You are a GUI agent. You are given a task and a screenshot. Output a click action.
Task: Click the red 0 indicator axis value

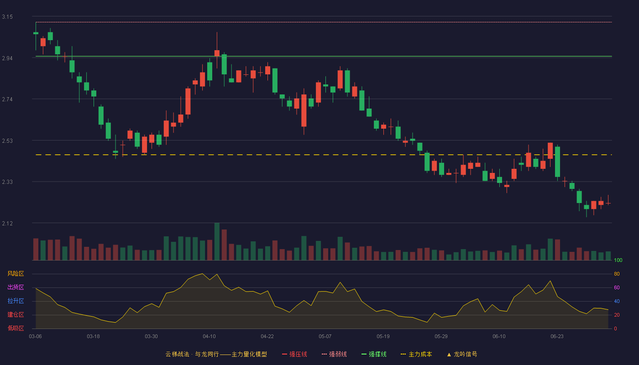pos(615,328)
